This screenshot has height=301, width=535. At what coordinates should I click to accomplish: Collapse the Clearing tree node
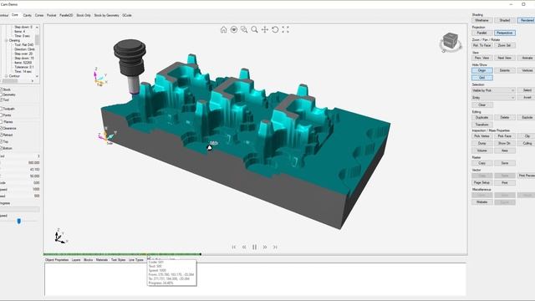point(6,40)
